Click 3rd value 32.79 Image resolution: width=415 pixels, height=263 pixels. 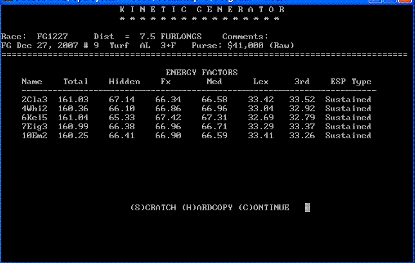tap(302, 118)
